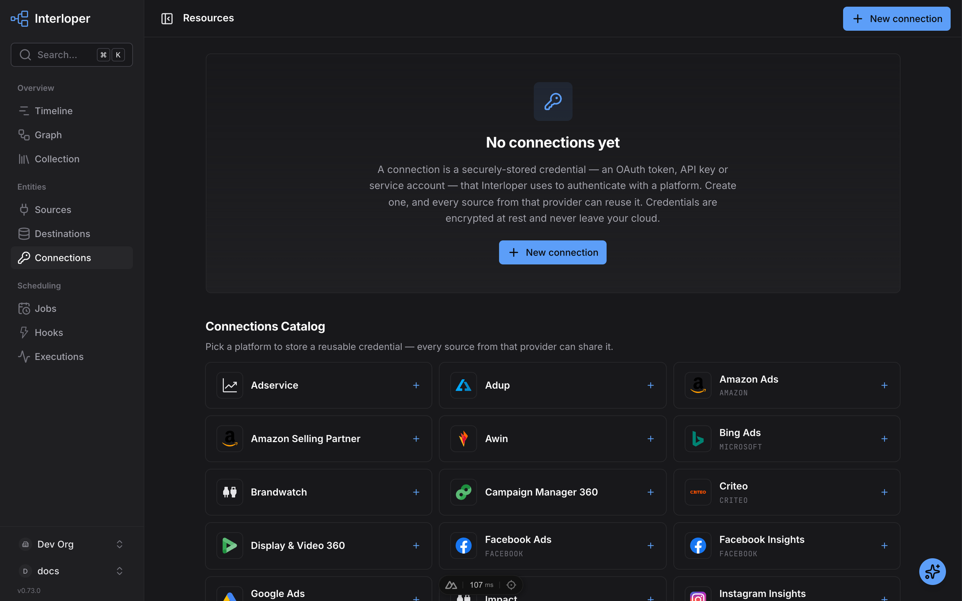Click the dev toolbar mountain logo icon
The image size is (962, 601).
pos(451,585)
